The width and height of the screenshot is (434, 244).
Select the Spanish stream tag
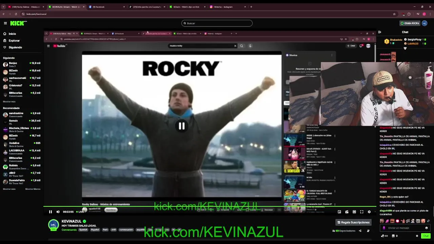pos(83,230)
